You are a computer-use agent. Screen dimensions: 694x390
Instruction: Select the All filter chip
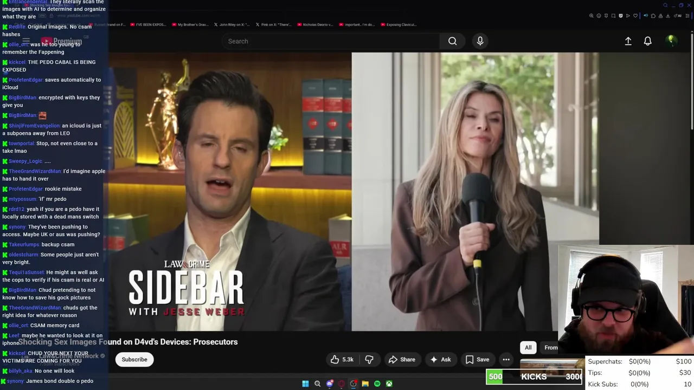528,348
